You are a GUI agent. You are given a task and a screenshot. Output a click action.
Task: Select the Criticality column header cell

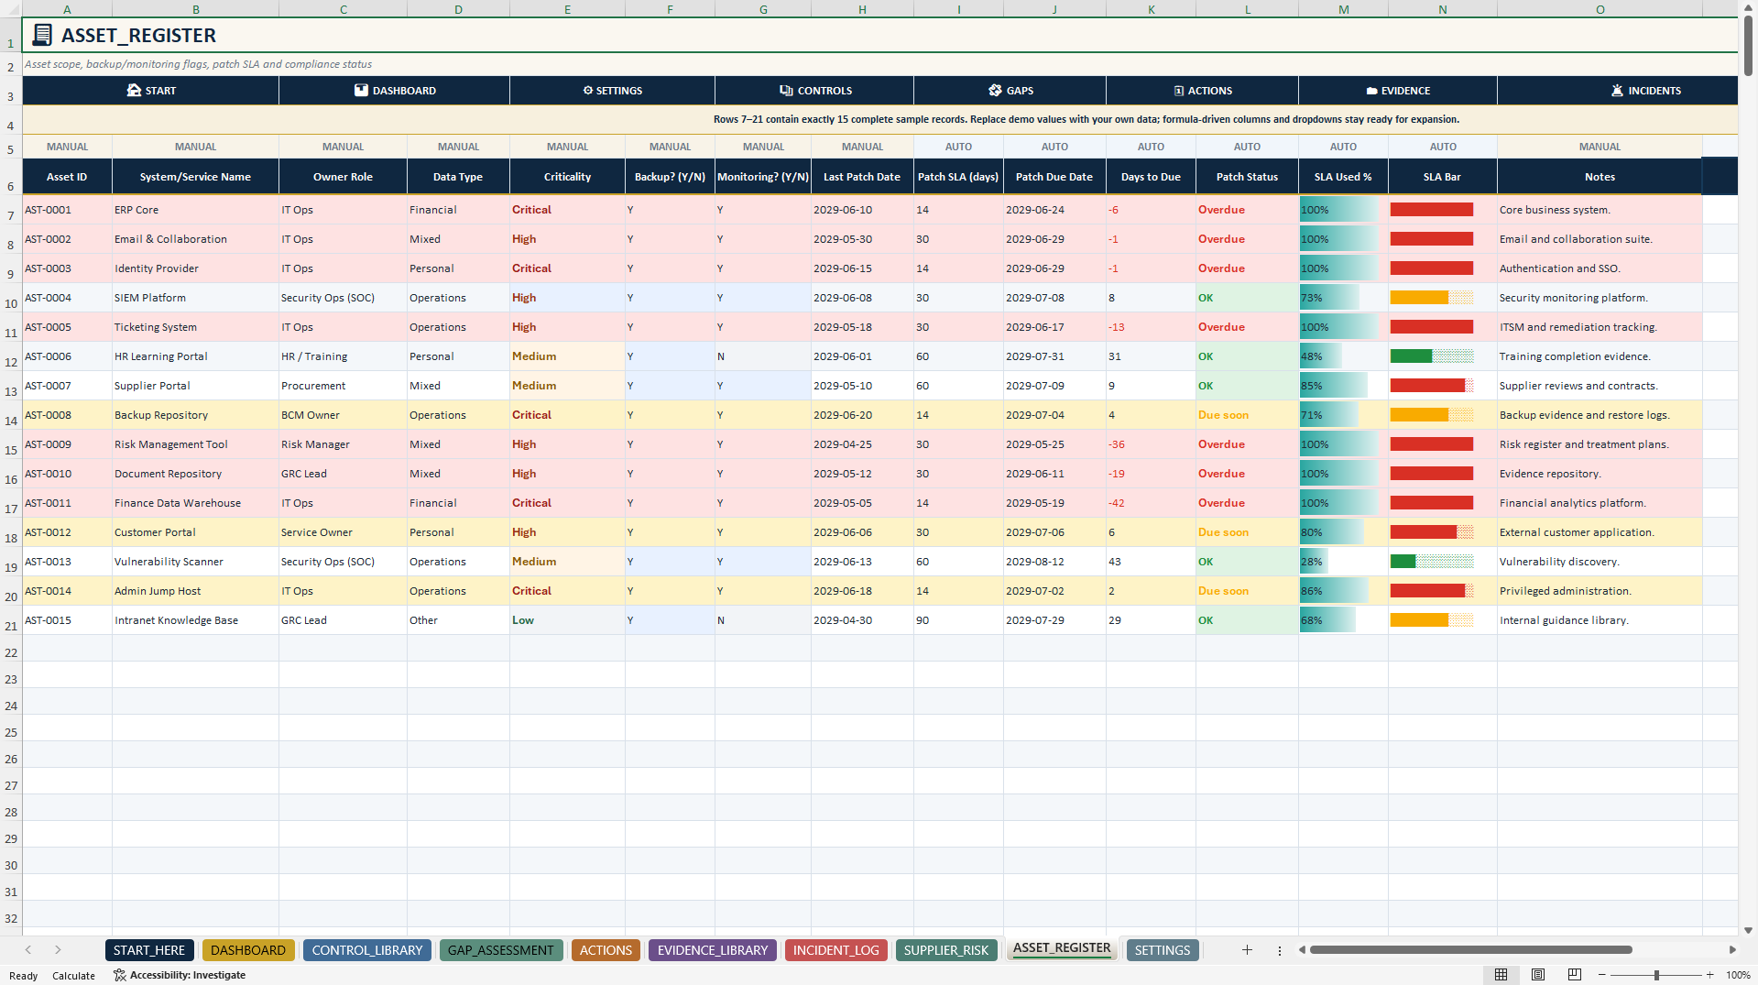point(567,177)
